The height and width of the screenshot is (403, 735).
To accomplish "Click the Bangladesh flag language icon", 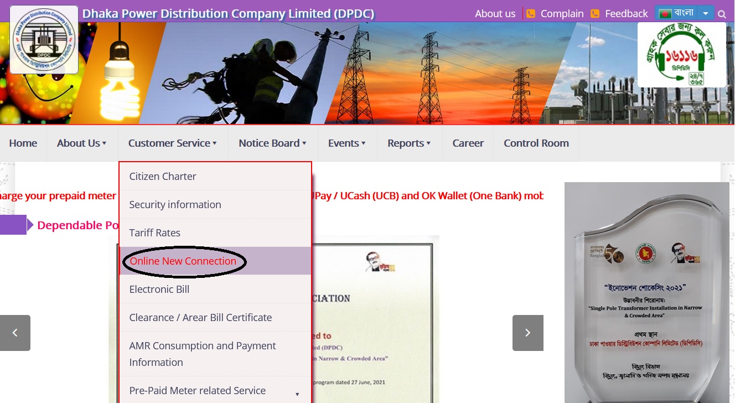I will pos(665,13).
